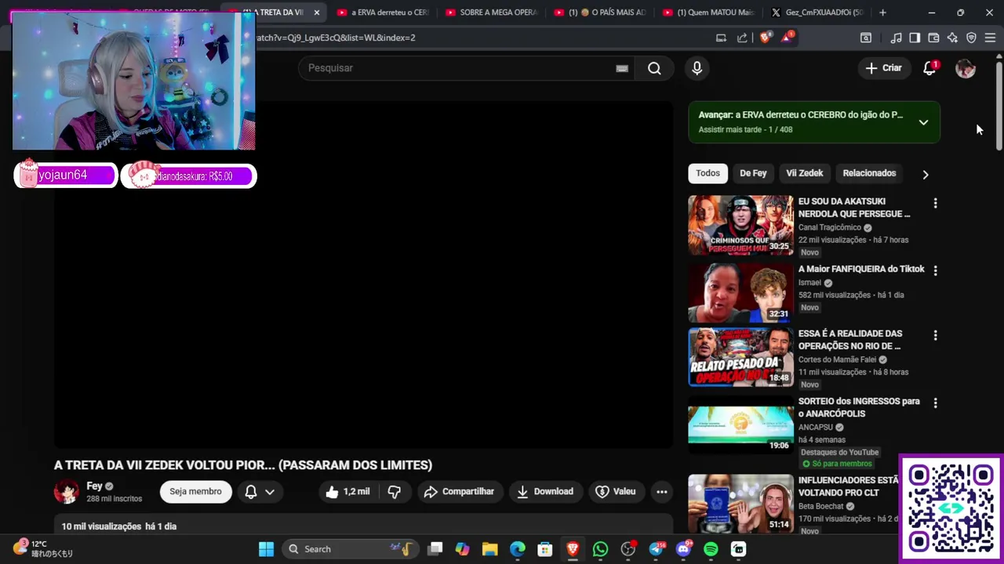1004x564 pixels.
Task: Switch to the 'a ERVA derreteu o CER' tab
Action: pos(383,13)
